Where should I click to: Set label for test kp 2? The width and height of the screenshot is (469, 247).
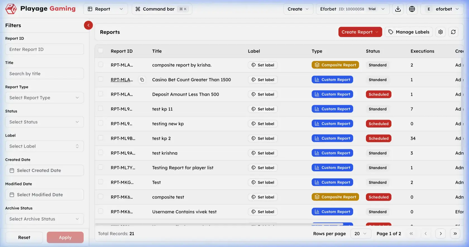tap(263, 138)
